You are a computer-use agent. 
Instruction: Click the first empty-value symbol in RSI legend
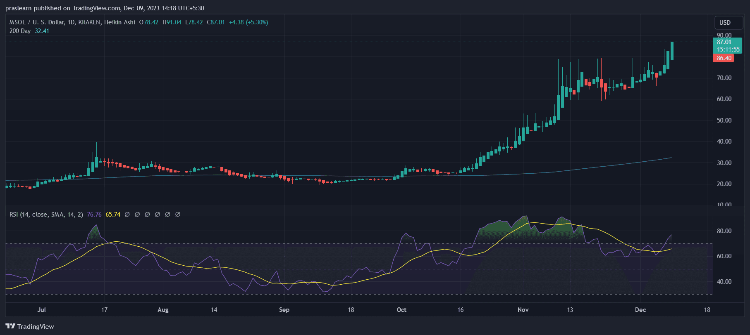coord(127,215)
